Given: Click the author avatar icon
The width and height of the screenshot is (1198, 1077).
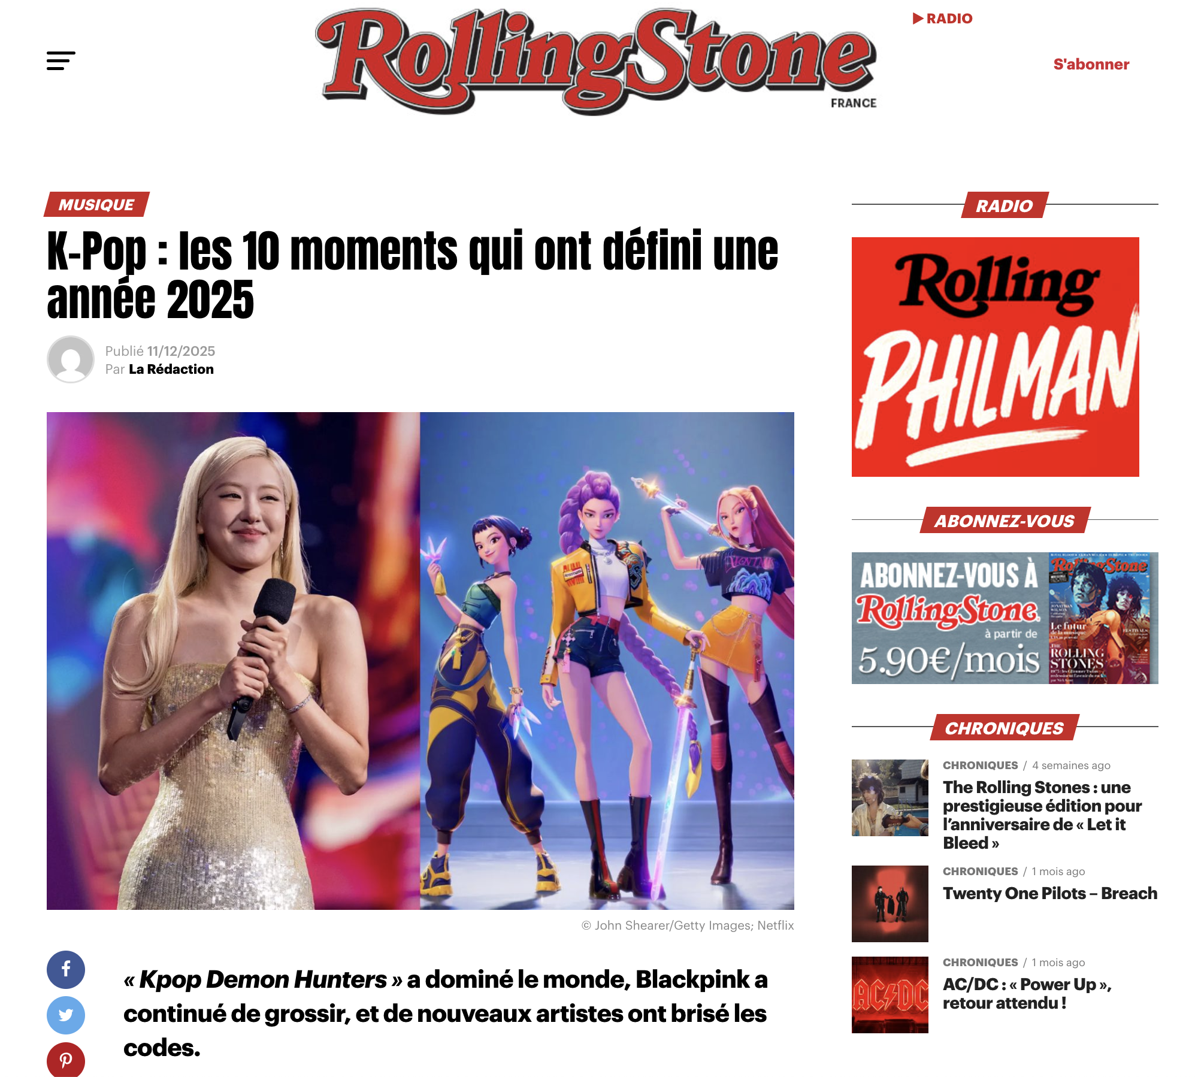Looking at the screenshot, I should (x=71, y=359).
